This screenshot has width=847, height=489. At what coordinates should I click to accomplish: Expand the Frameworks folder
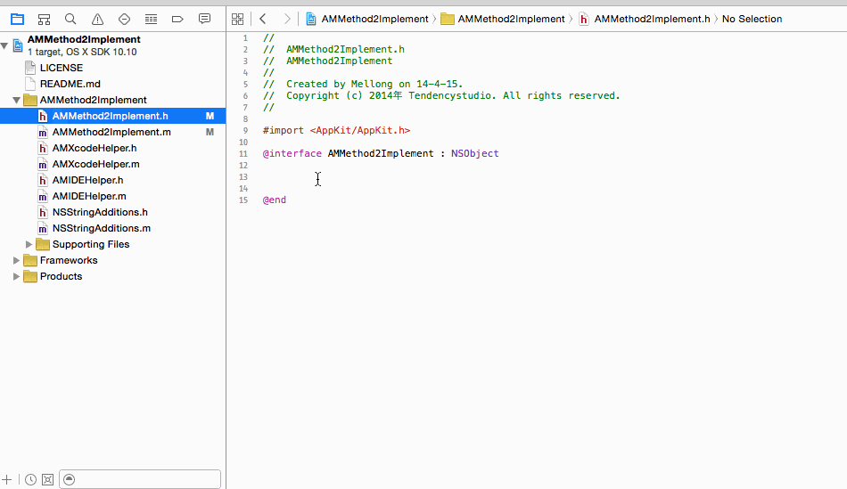(x=17, y=260)
